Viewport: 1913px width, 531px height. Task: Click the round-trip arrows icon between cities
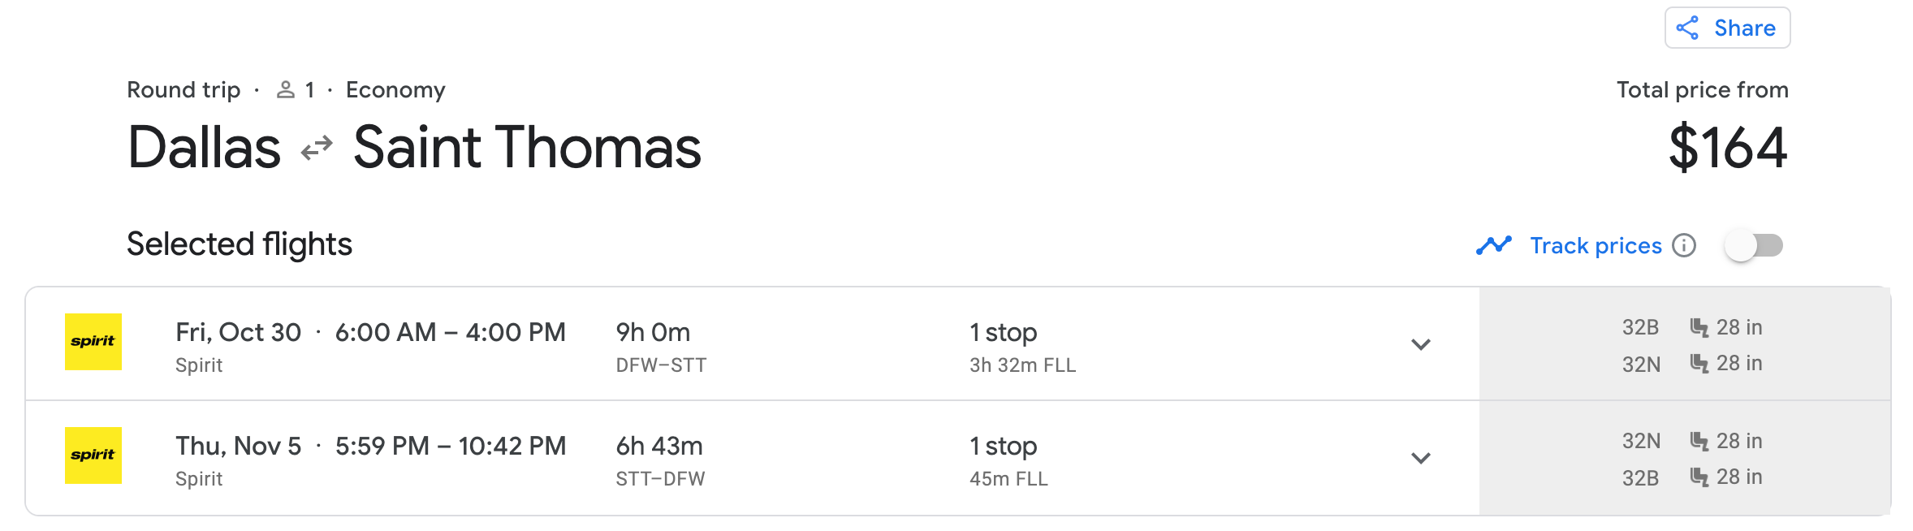(317, 148)
